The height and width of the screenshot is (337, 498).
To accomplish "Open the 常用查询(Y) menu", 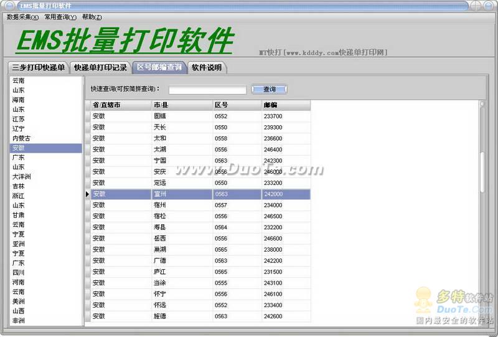I will click(60, 17).
